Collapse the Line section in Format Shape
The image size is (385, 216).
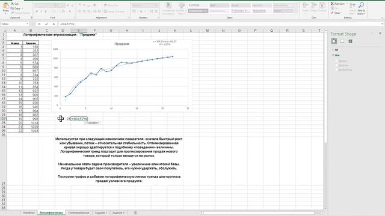tap(333, 55)
